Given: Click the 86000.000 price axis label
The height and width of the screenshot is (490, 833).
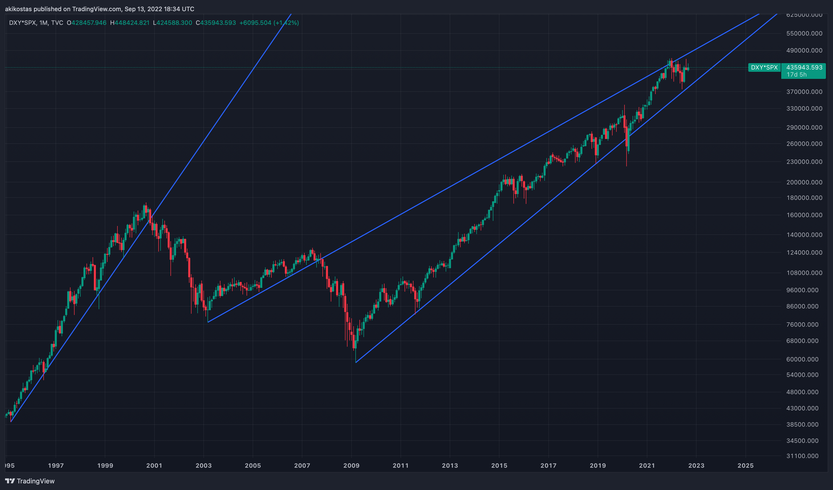Looking at the screenshot, I should pos(802,306).
